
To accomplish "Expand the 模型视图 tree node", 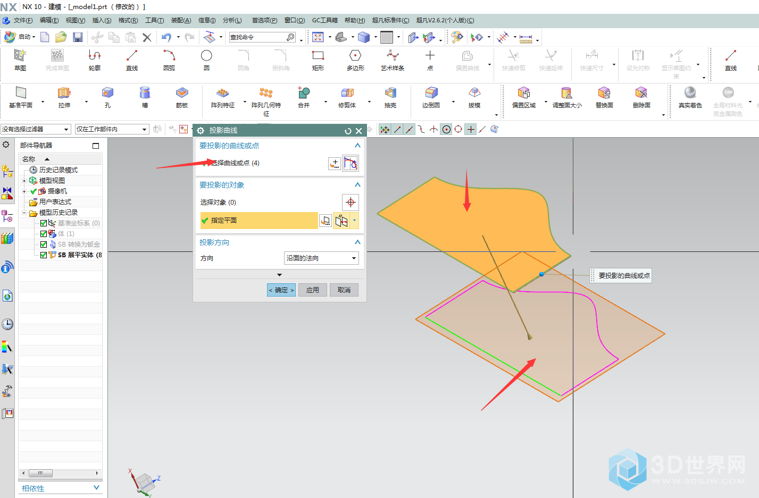I will pos(24,181).
